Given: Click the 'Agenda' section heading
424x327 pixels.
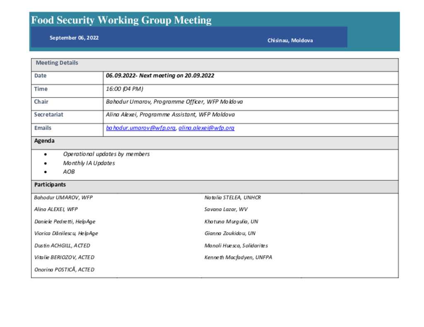Looking at the screenshot, I should [x=44, y=141].
